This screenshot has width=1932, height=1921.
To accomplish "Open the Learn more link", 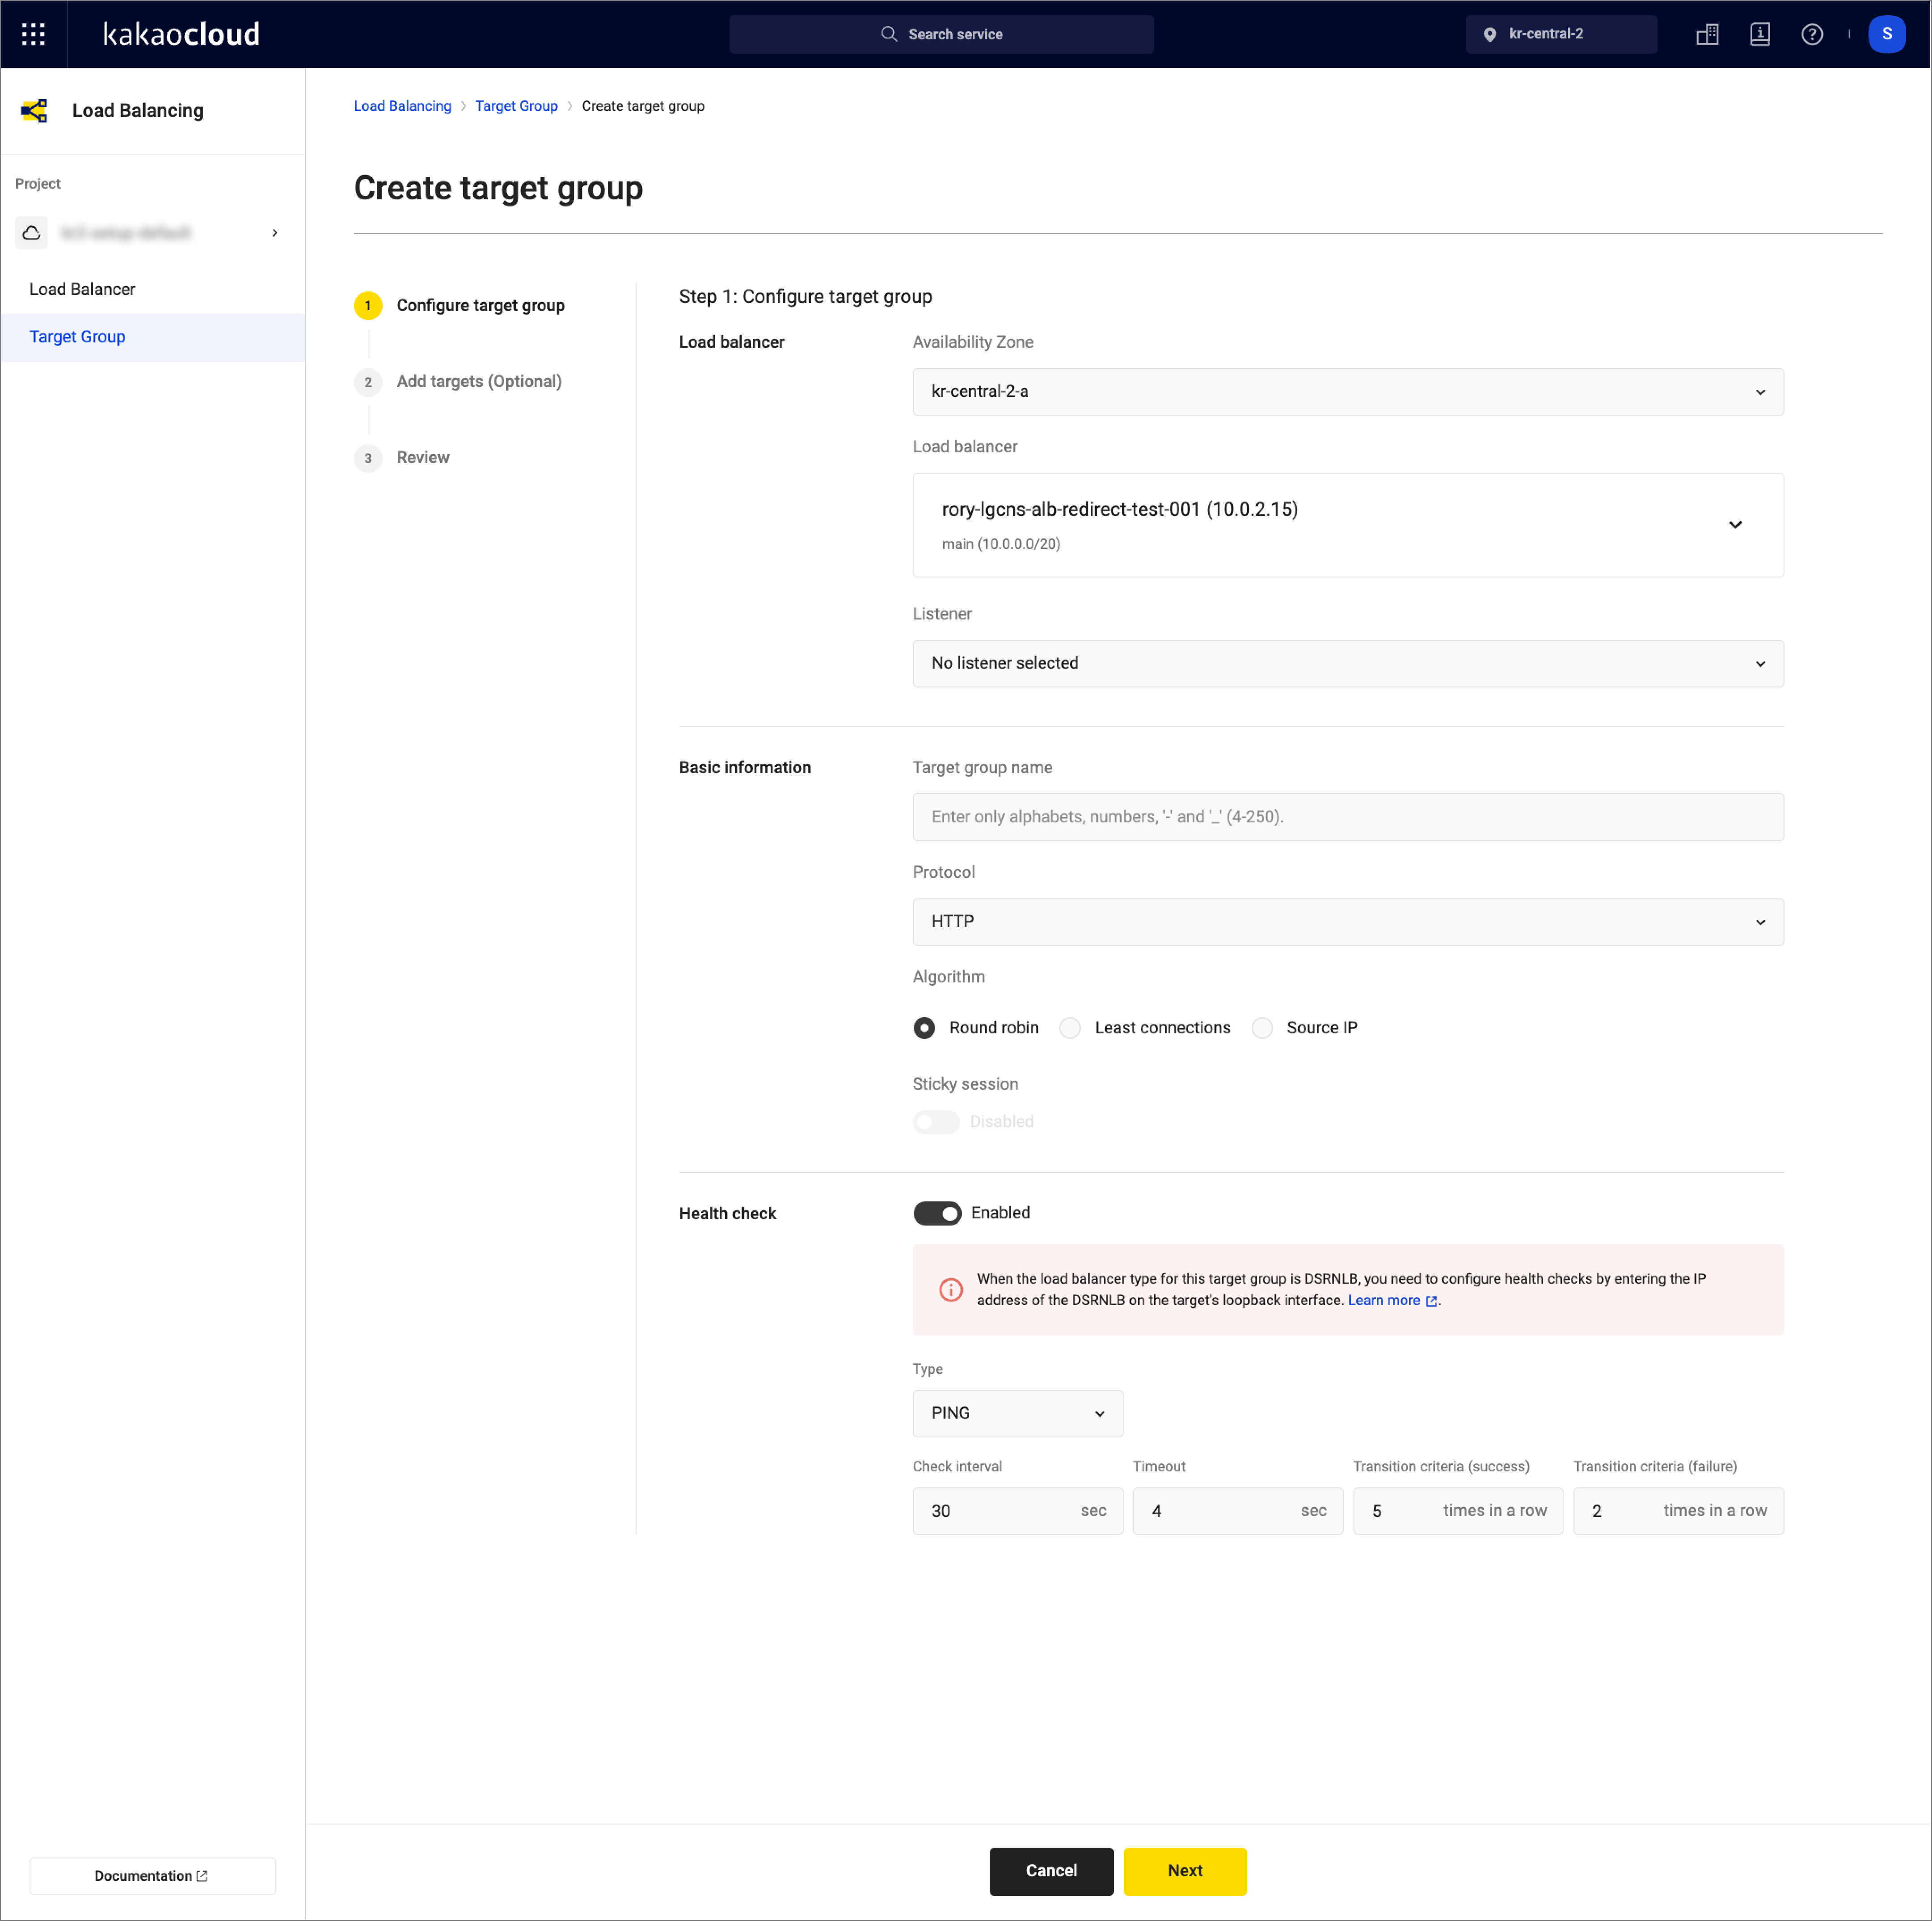I will coord(1383,1300).
